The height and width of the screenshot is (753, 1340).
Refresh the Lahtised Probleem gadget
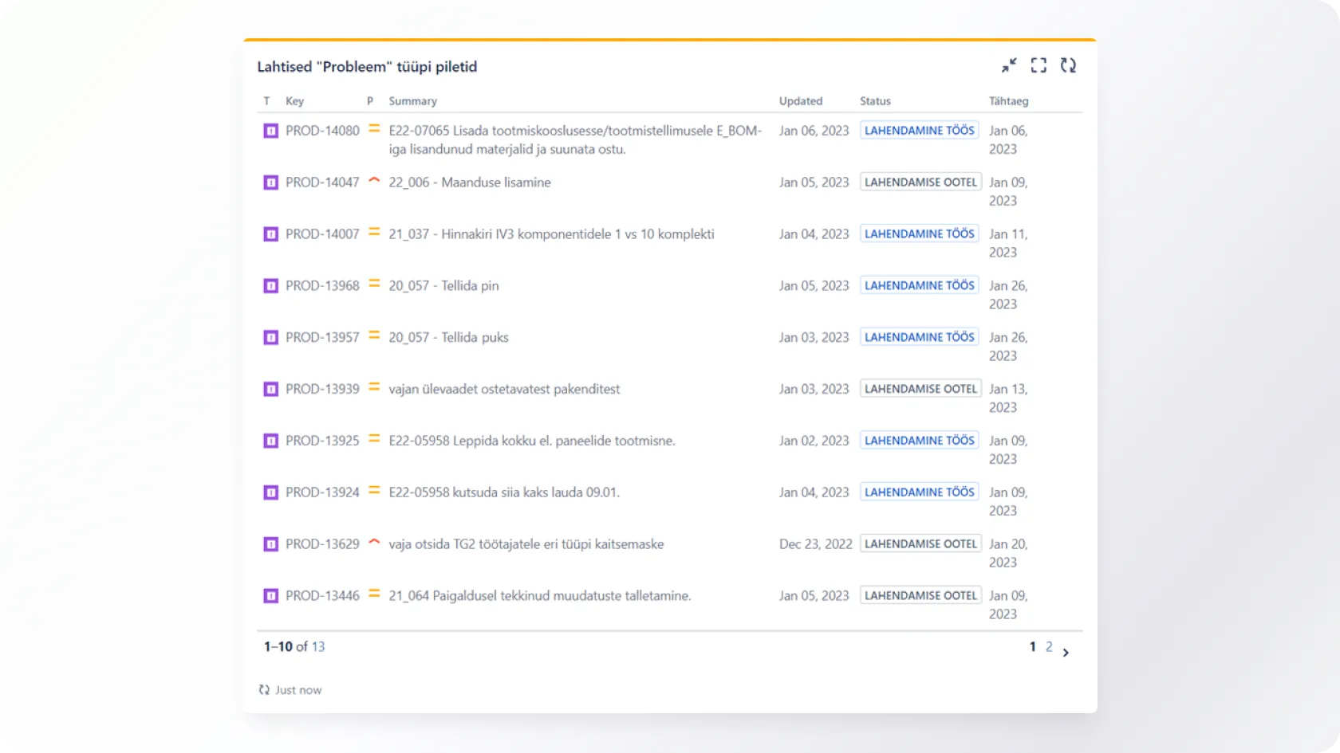point(1068,65)
